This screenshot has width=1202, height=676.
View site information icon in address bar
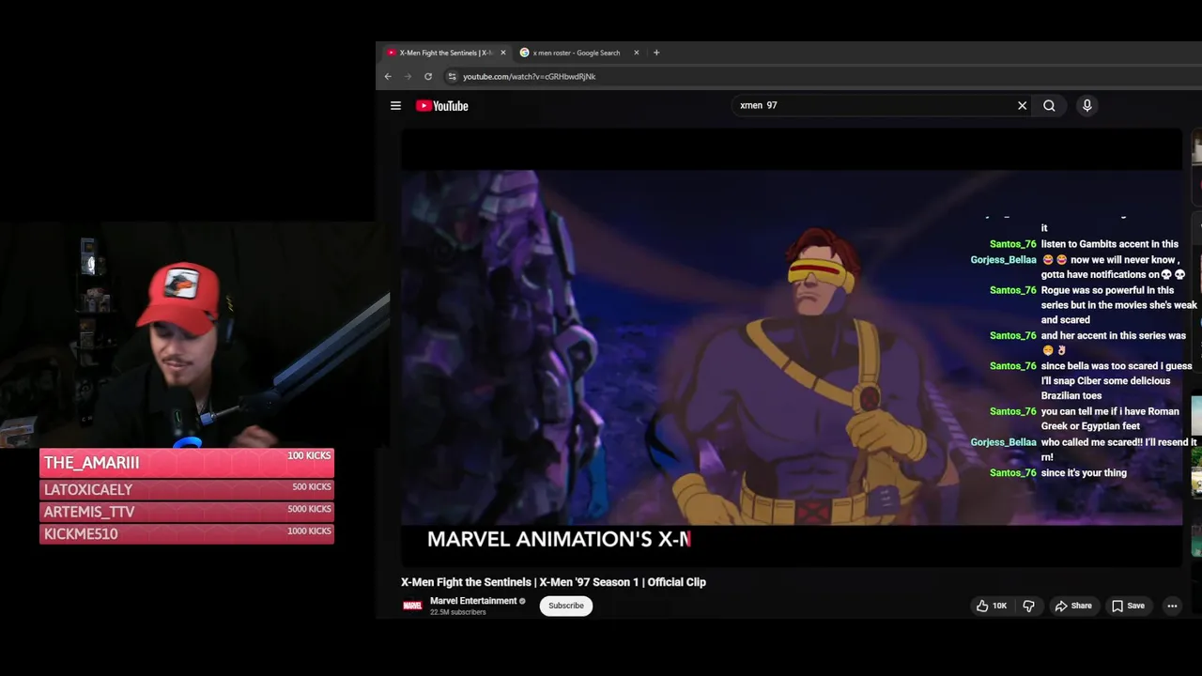[452, 77]
